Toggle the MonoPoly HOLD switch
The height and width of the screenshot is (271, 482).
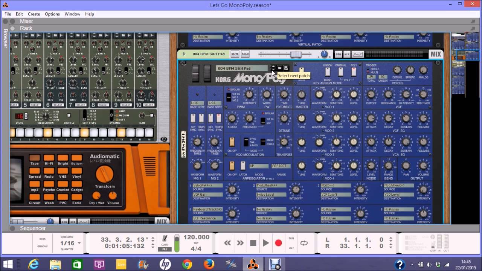pos(302,72)
